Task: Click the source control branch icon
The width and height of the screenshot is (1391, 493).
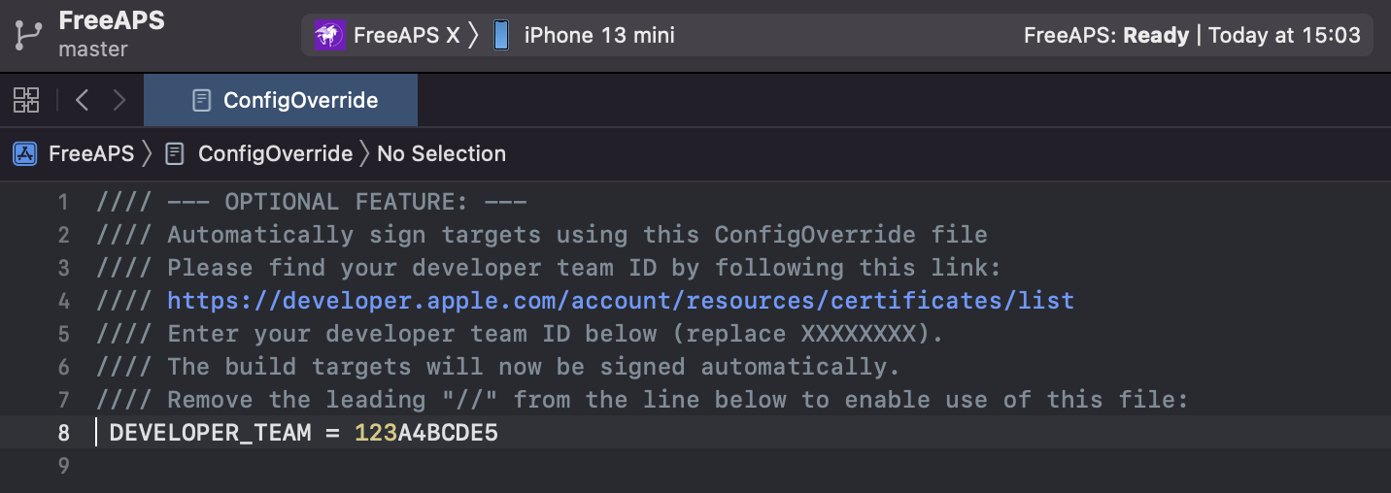Action: (25, 35)
